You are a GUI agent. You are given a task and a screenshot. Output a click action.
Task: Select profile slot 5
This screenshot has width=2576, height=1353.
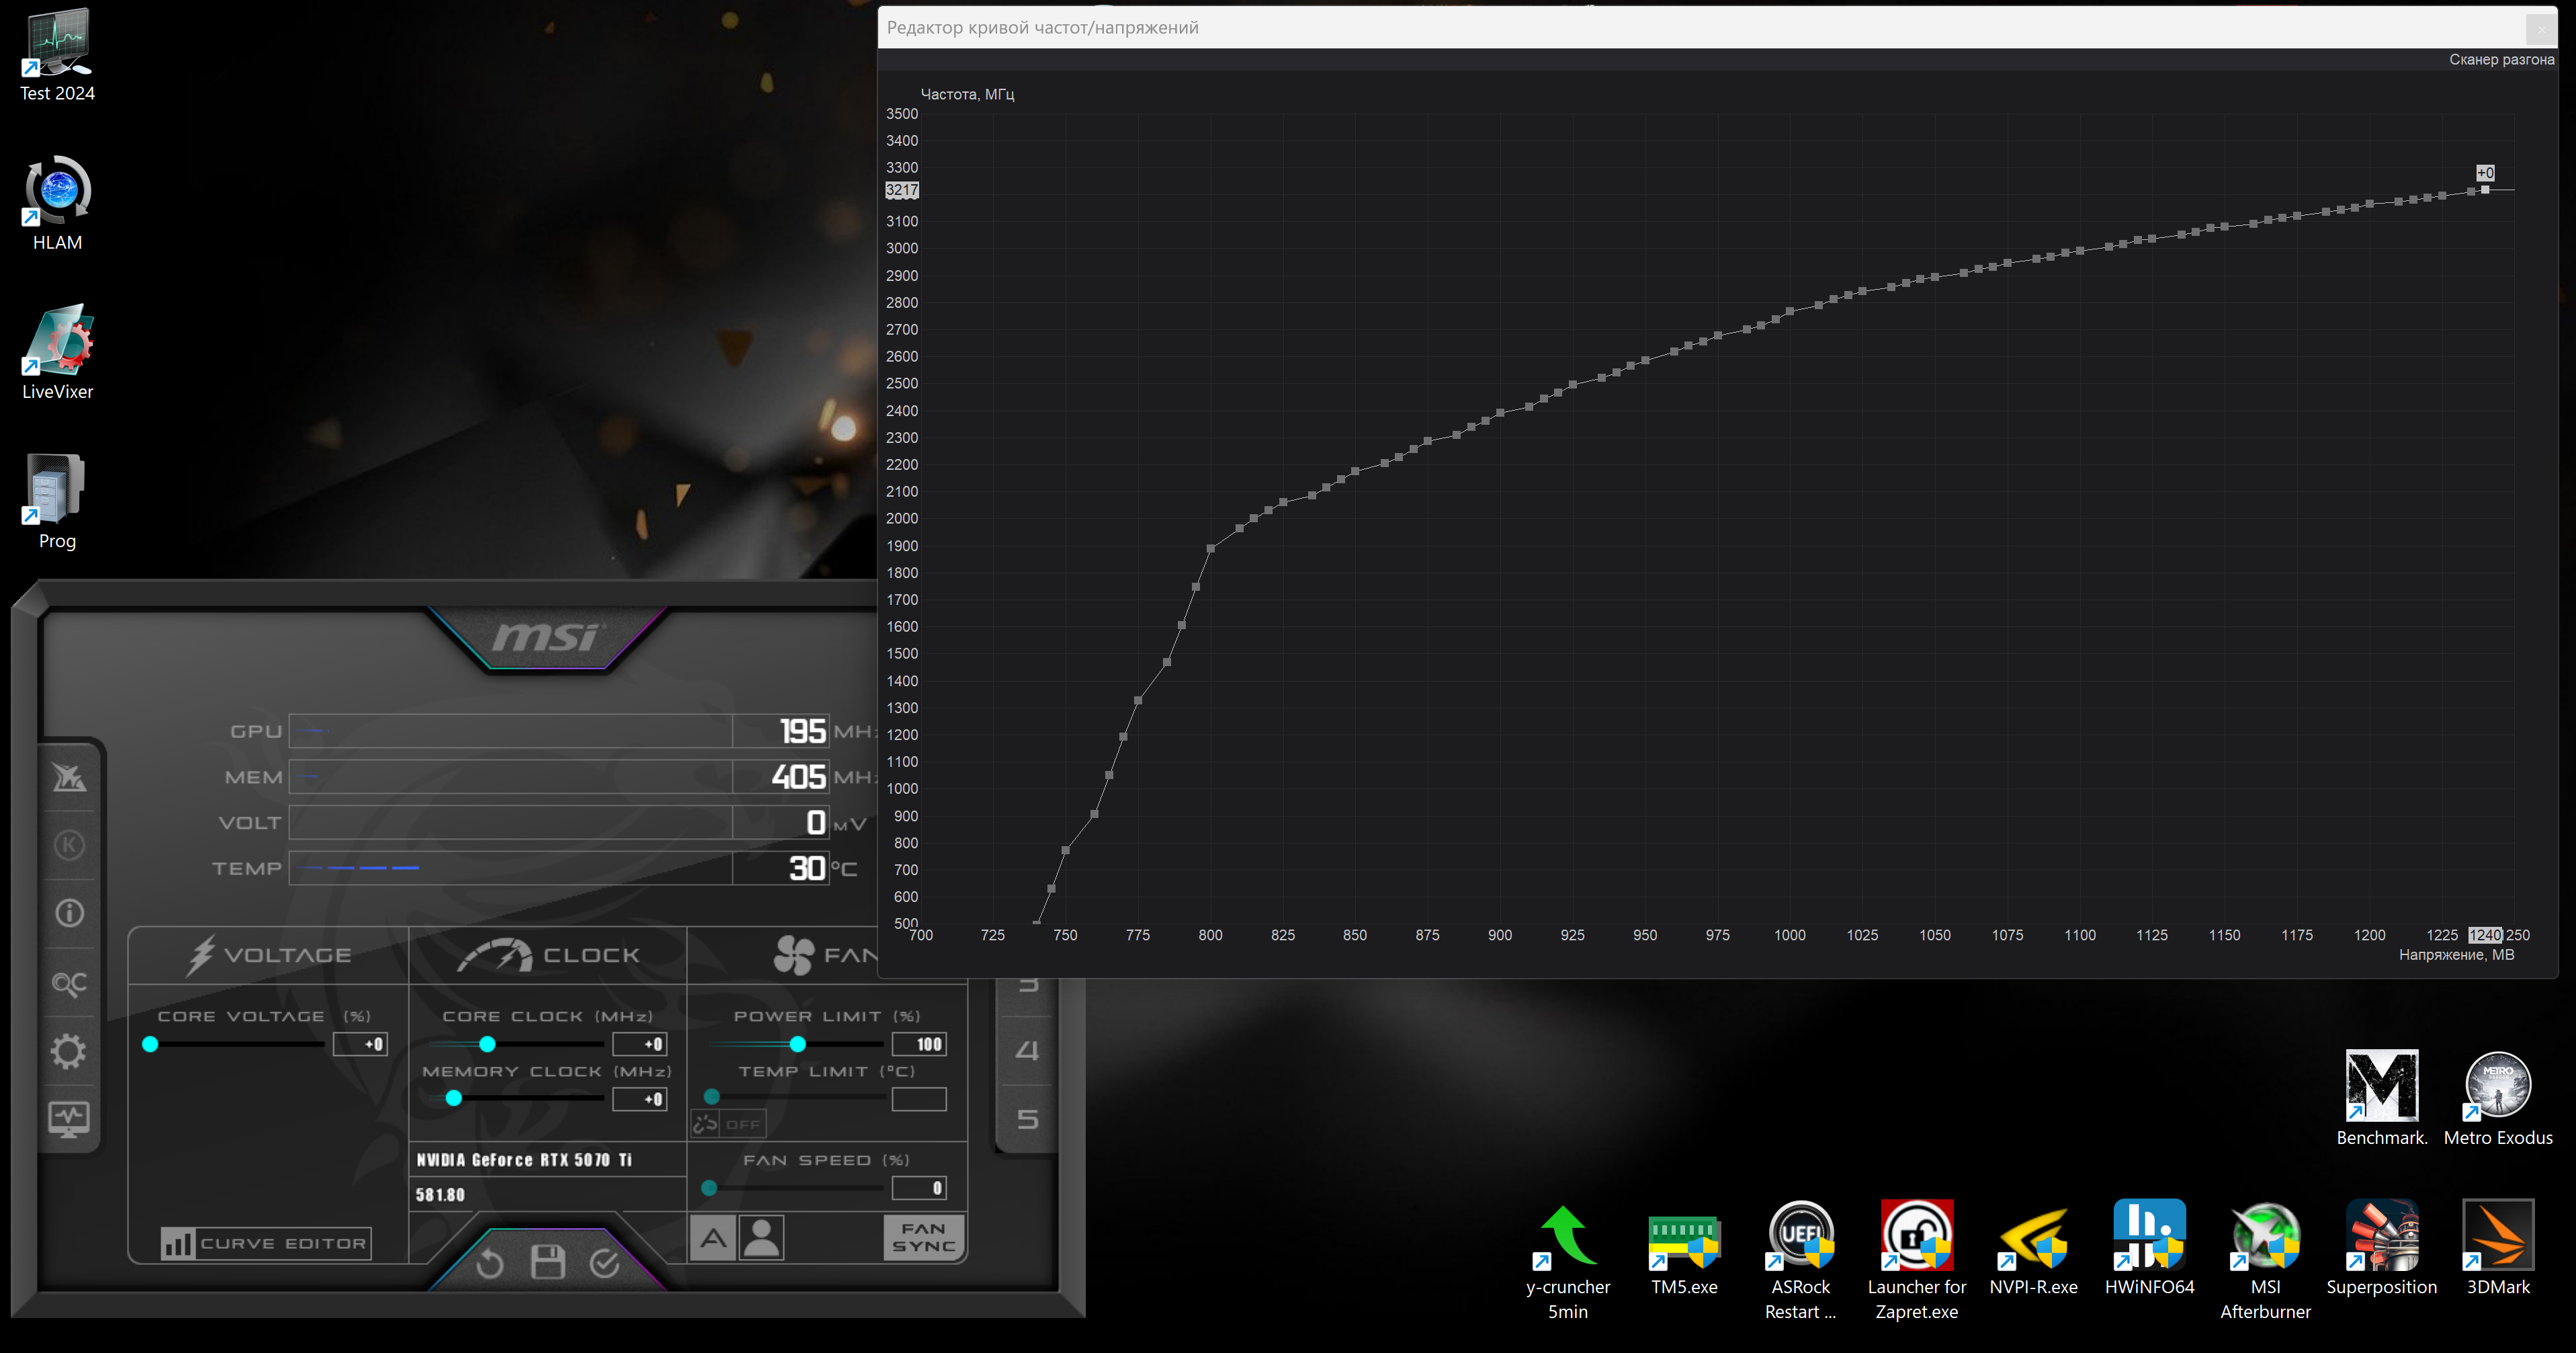tap(1027, 1119)
